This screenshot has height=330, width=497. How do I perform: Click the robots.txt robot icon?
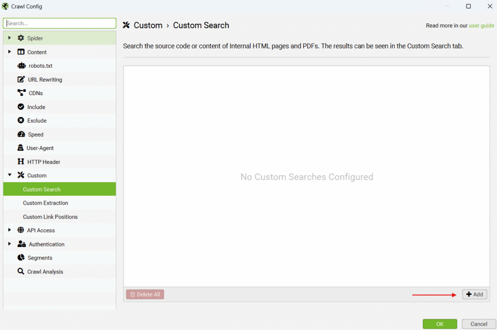coord(21,66)
